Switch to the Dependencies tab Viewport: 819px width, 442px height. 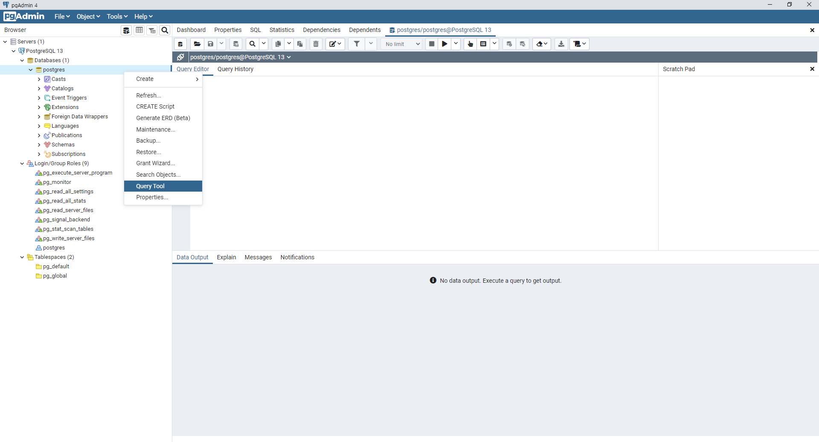322,30
